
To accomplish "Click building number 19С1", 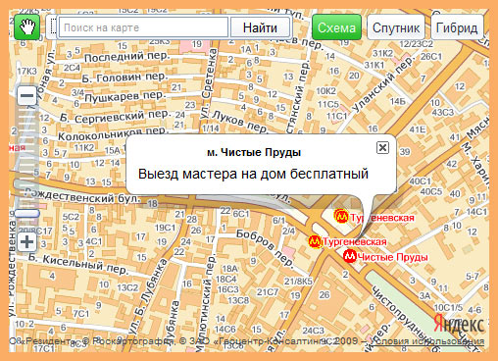I will pos(165,228).
